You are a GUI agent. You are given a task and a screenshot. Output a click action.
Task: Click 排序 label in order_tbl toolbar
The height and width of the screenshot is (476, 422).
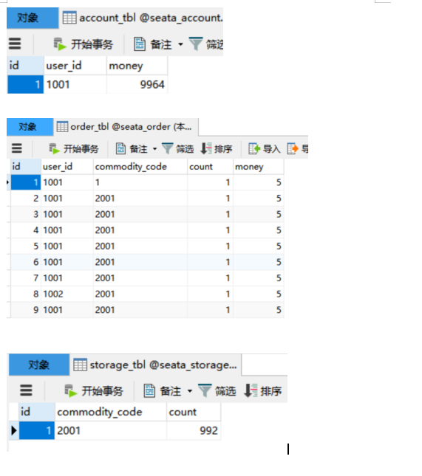(223, 149)
